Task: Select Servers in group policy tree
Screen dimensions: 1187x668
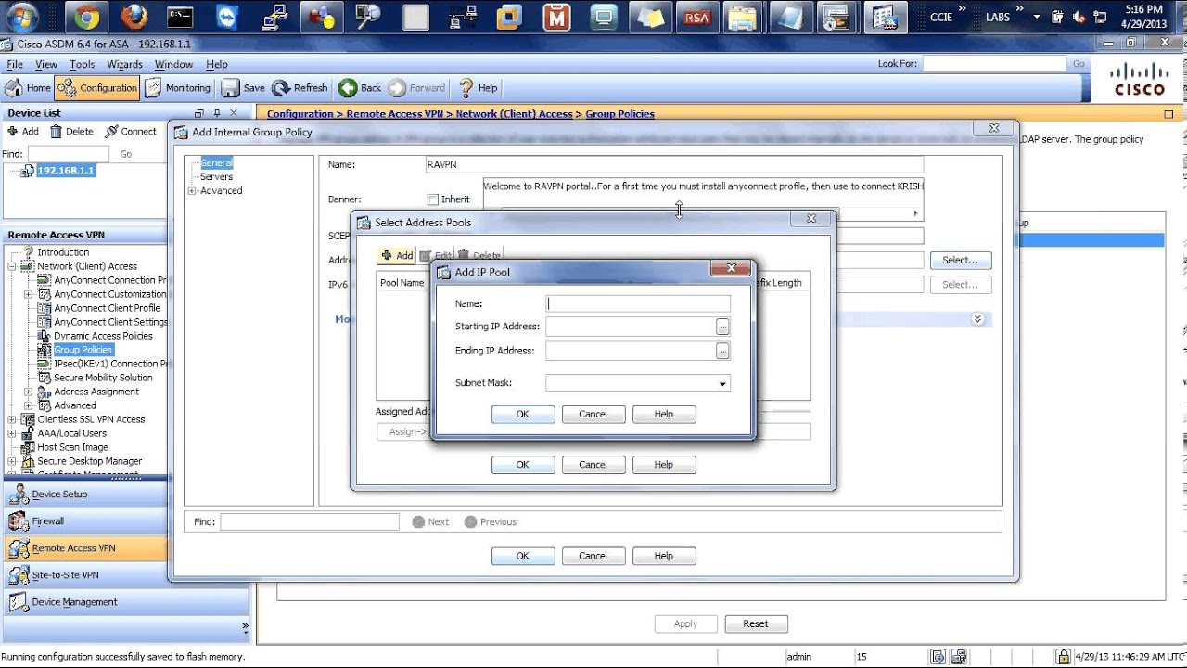Action: pos(217,177)
